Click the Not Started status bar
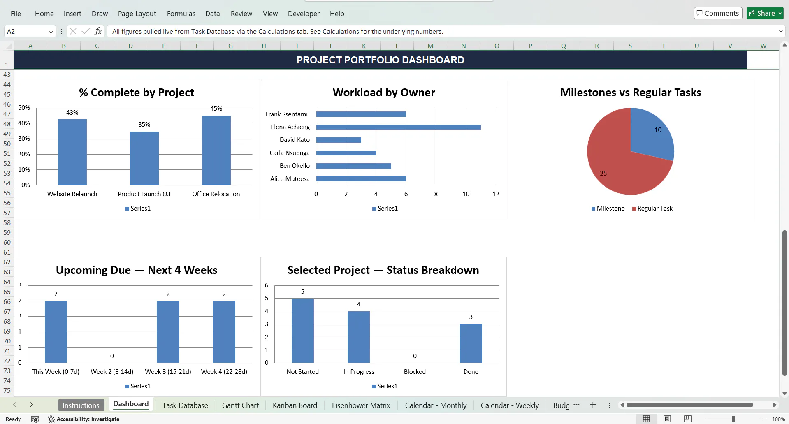The width and height of the screenshot is (789, 424). [303, 331]
